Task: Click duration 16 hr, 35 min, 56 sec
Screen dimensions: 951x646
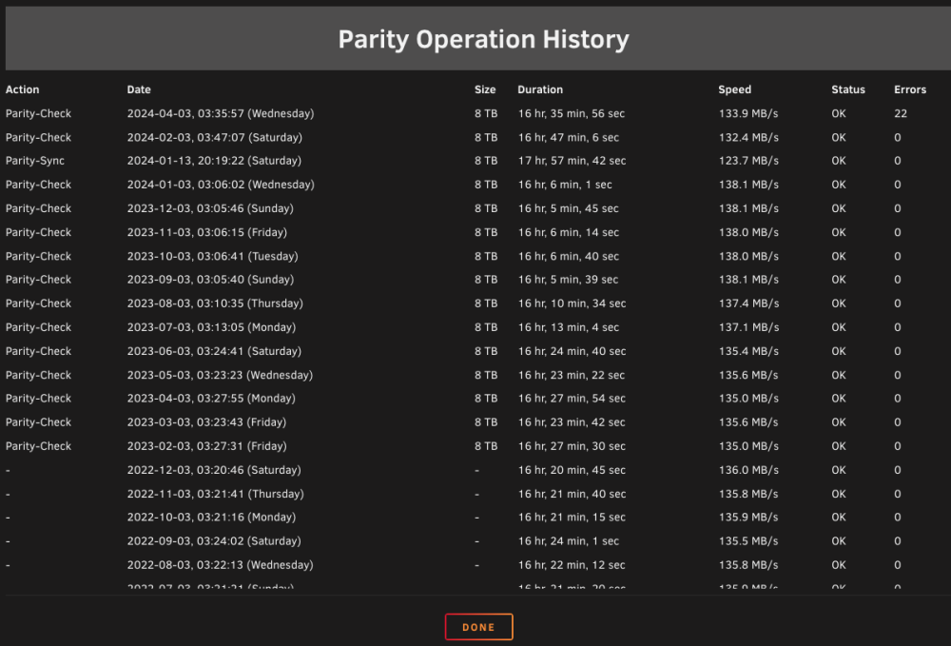Action: pos(572,113)
